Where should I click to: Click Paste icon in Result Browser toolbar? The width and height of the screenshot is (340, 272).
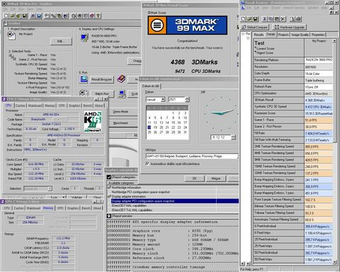tap(277, 19)
